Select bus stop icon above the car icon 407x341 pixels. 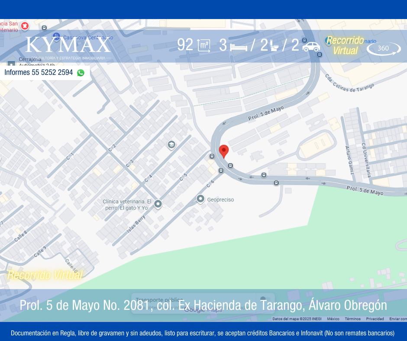(304, 40)
